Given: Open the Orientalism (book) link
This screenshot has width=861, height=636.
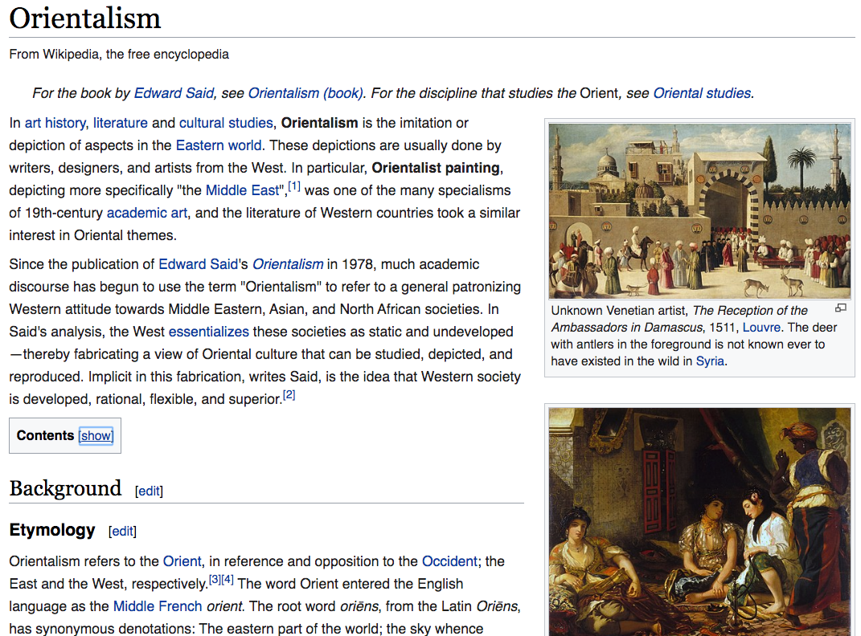Looking at the screenshot, I should point(305,93).
